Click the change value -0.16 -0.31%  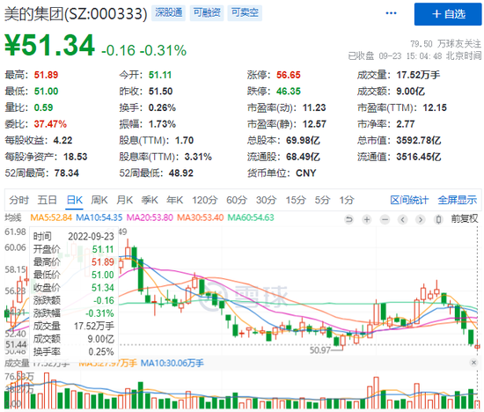coord(143,51)
